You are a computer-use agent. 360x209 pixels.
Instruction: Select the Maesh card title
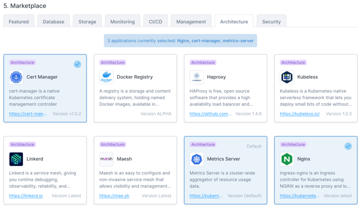click(x=125, y=159)
